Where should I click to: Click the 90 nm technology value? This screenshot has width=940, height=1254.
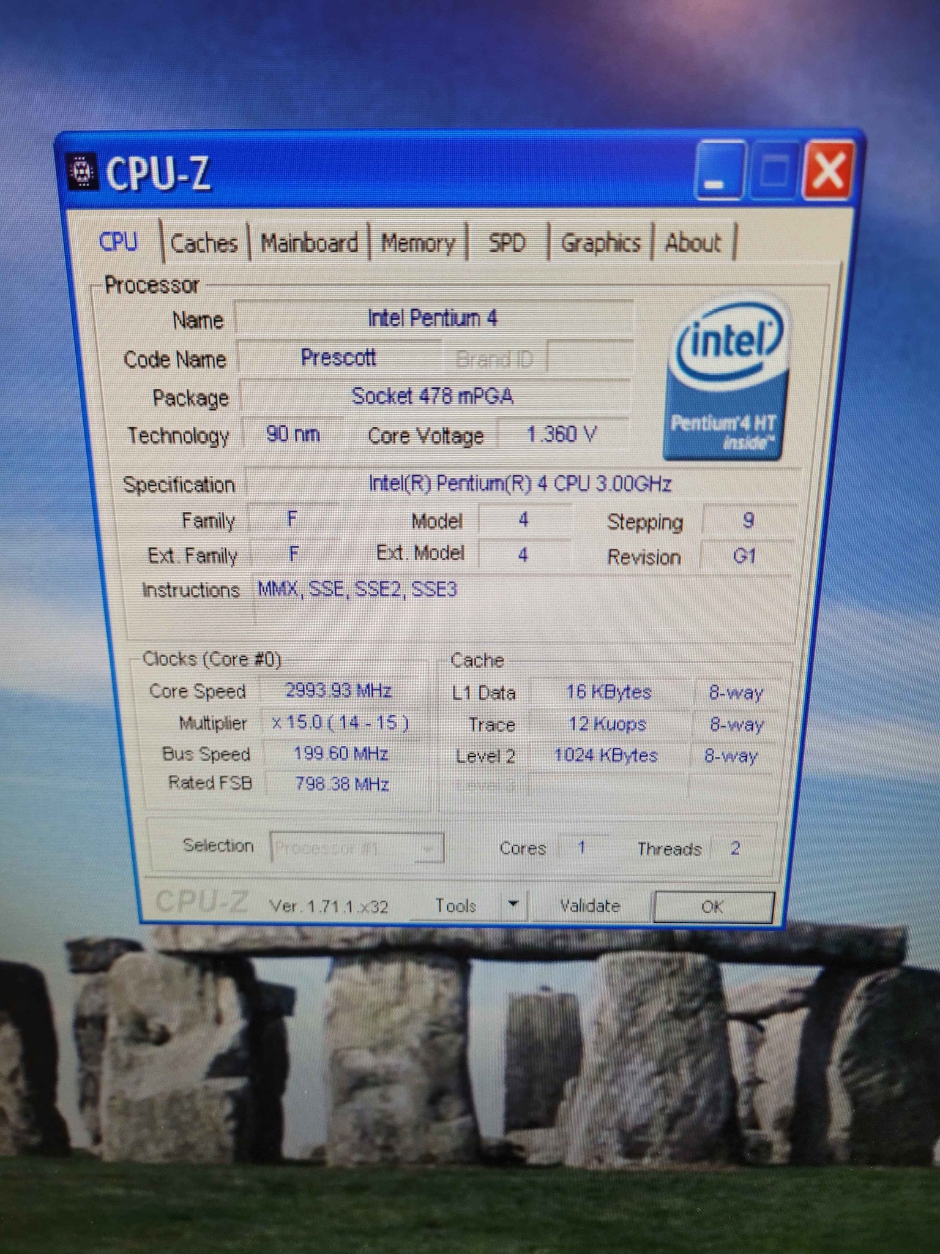(293, 434)
